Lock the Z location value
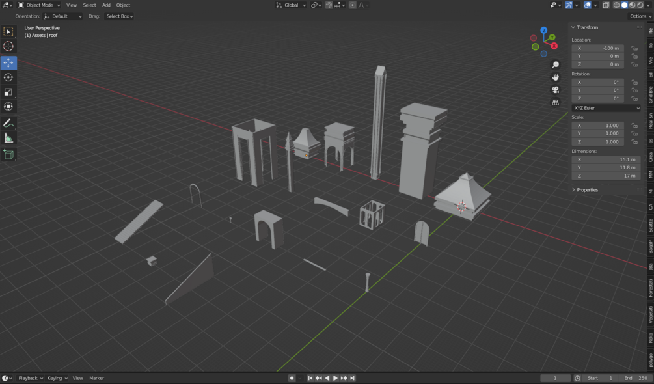The image size is (654, 384). (x=634, y=64)
